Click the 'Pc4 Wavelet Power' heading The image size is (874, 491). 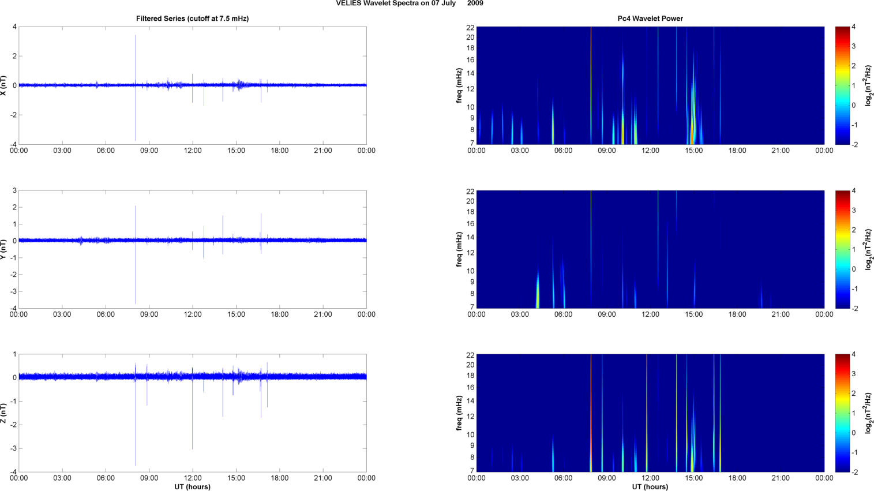650,18
